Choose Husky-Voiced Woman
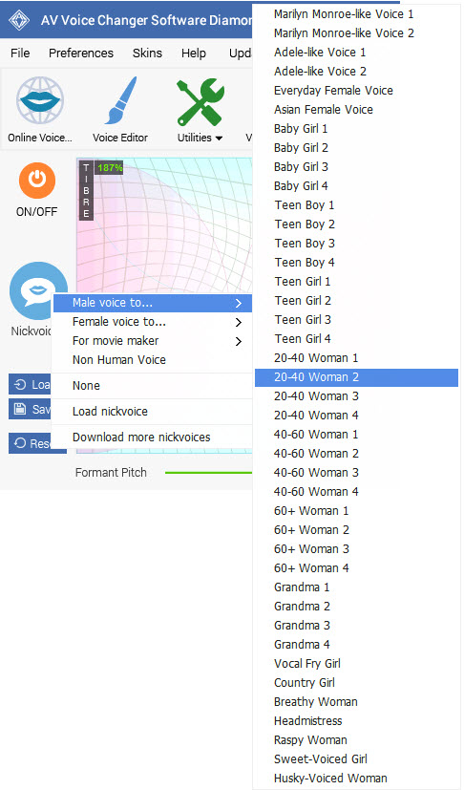This screenshot has height=790, width=464. click(356, 779)
